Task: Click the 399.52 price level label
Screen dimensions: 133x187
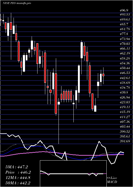Action: pos(125,131)
